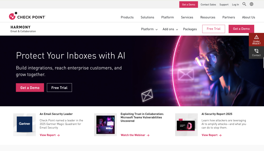The image size is (264, 151).
Task: Click the Contact phone icon
Action: 256,51
